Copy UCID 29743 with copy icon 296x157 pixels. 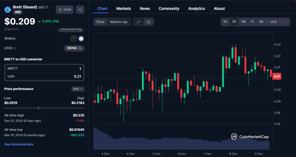80,48
